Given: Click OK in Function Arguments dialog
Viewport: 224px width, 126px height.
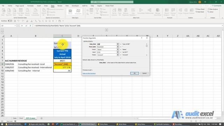Looking at the screenshot, I should point(134,73).
